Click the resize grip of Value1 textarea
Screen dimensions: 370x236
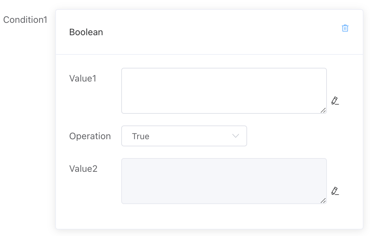point(323,110)
